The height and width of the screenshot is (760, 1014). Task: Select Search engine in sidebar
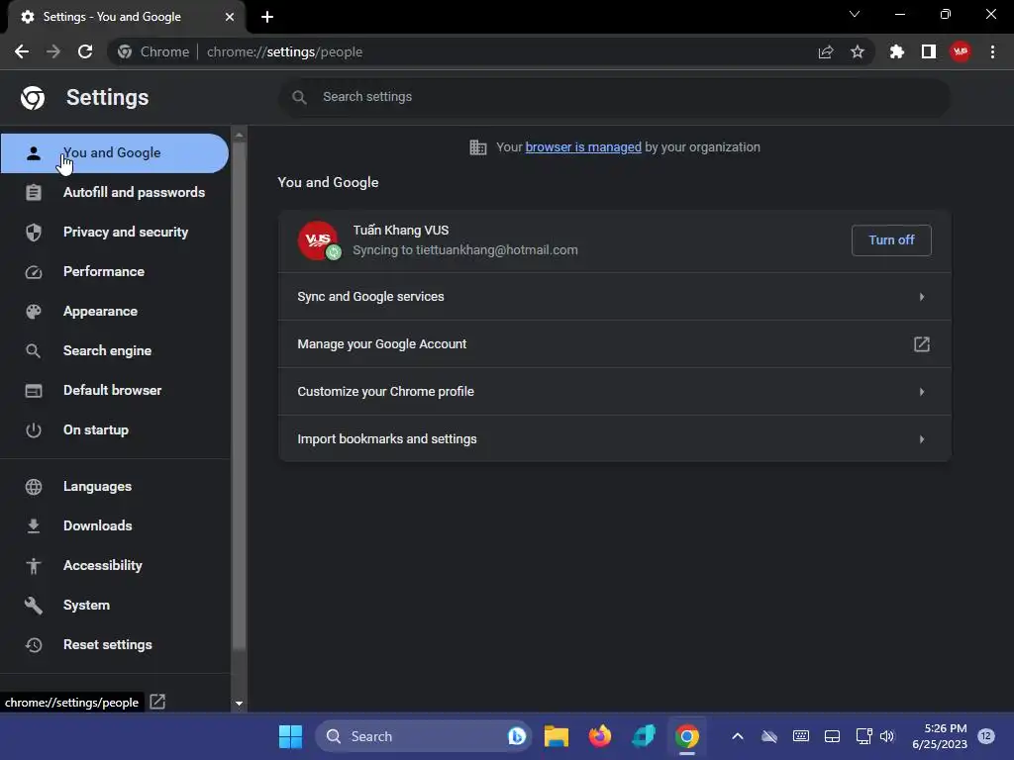(115, 351)
